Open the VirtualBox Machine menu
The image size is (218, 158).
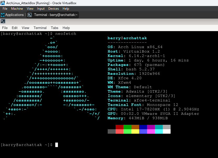point(17,9)
